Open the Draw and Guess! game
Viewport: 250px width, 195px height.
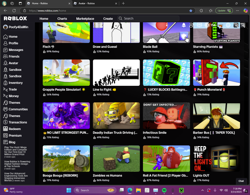pyautogui.click(x=116, y=32)
